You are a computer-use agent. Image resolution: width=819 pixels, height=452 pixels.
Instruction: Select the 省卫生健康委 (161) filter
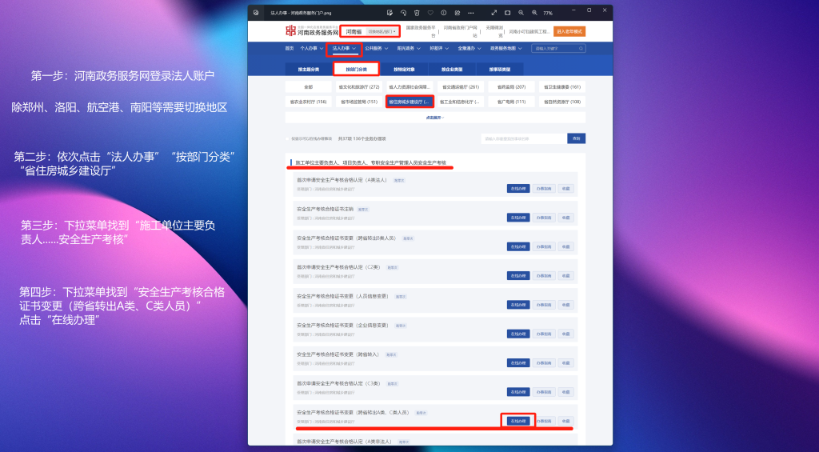coord(562,86)
